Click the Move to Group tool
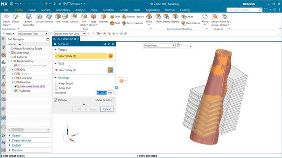This screenshot has height=158, width=282. tap(225, 20)
